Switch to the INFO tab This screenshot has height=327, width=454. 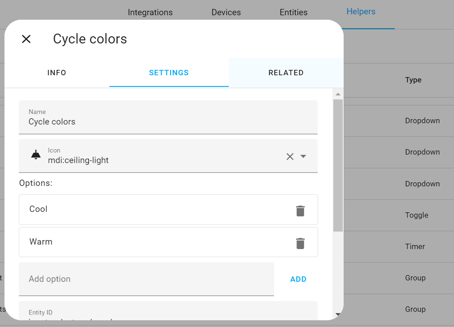tap(57, 73)
